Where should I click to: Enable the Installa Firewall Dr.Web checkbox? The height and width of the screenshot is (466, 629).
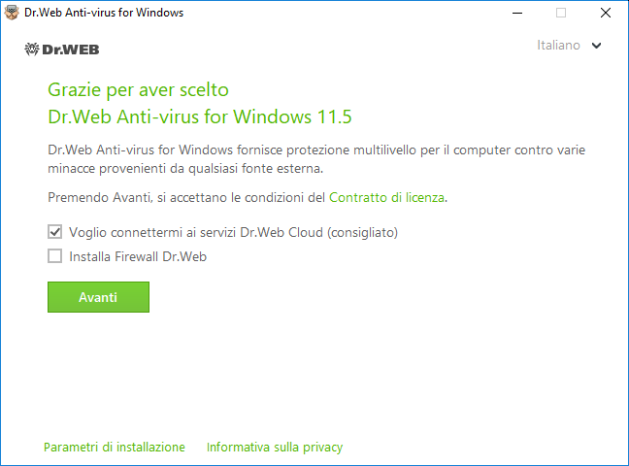[55, 256]
